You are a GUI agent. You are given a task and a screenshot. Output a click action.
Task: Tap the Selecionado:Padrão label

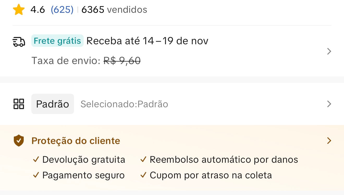coord(124,104)
